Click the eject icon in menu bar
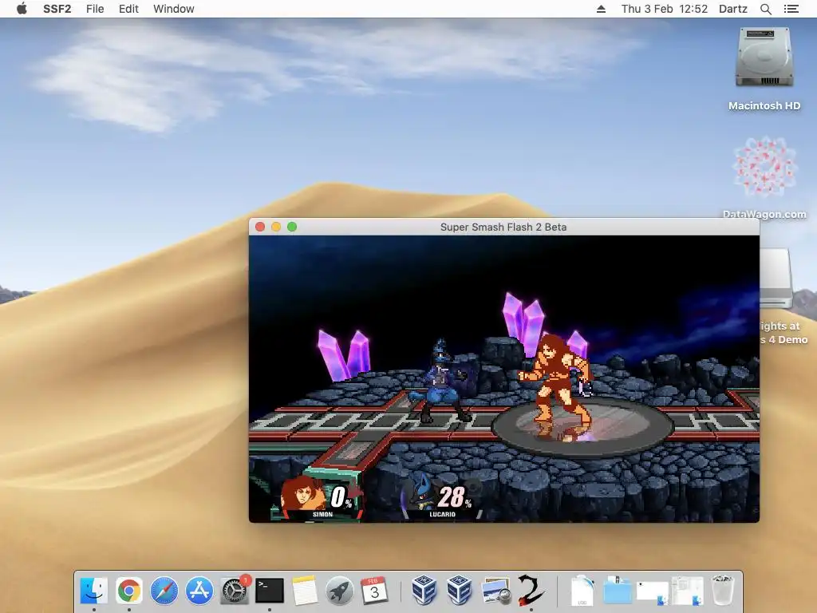Screen dimensions: 817x613 tap(601, 9)
